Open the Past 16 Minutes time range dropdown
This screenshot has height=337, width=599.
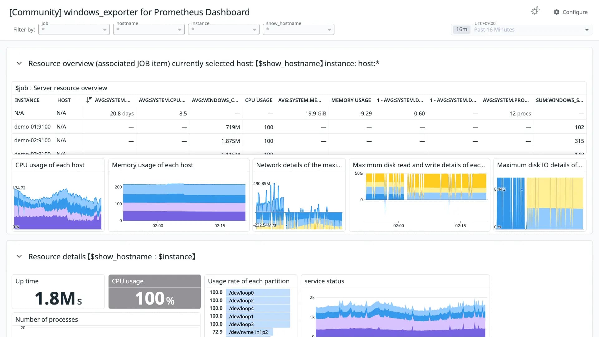tap(521, 30)
